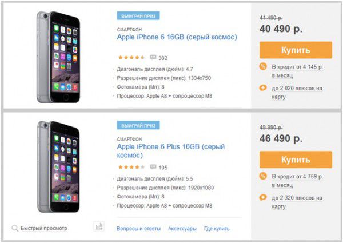Buy the iPhone 6 Plus for 46 490 р.
Screen dimensions: 343x243
(296, 160)
